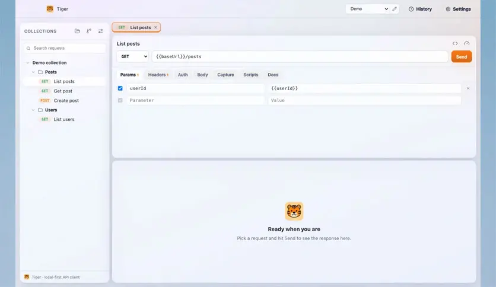This screenshot has width=496, height=287.
Task: Send the request
Action: (462, 56)
